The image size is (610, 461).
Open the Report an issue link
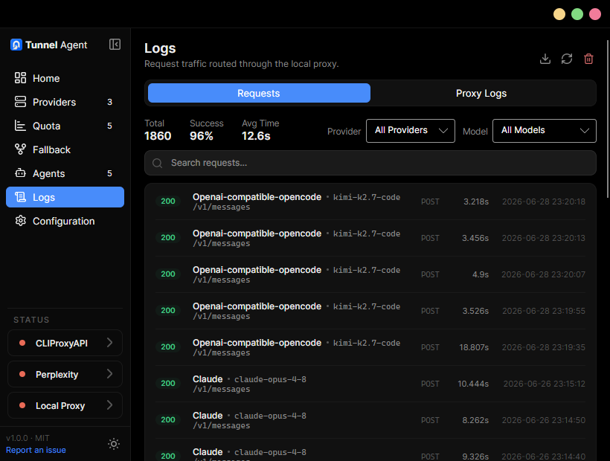click(x=36, y=450)
